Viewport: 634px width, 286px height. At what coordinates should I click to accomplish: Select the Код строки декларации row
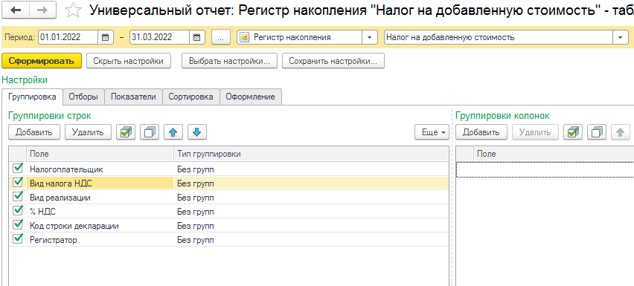pyautogui.click(x=228, y=226)
